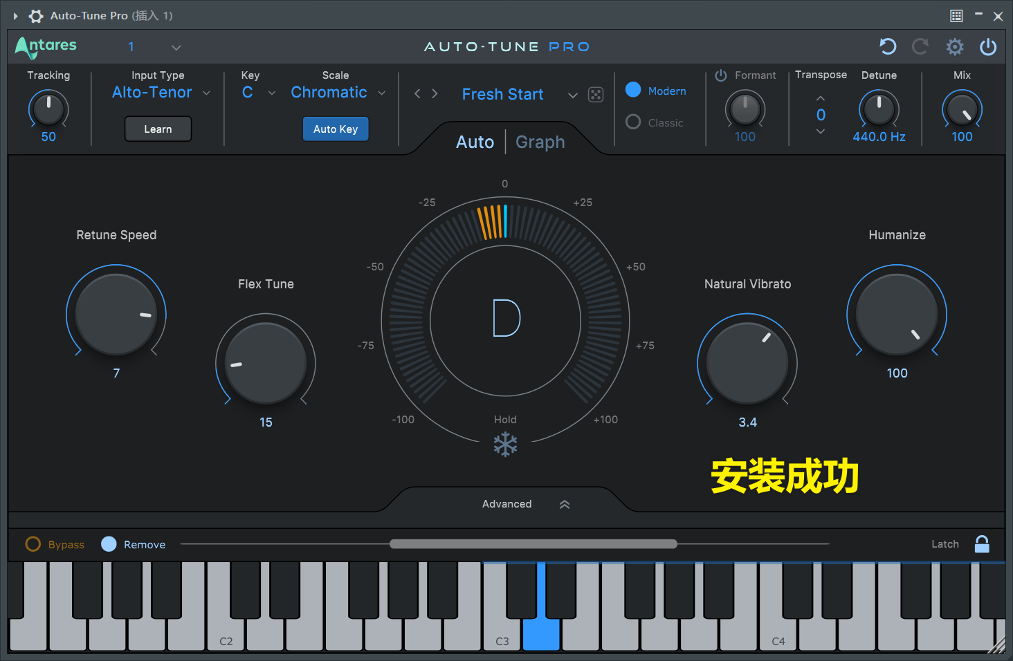The width and height of the screenshot is (1013, 661).
Task: Click the Flex Tune knob
Action: [x=266, y=364]
